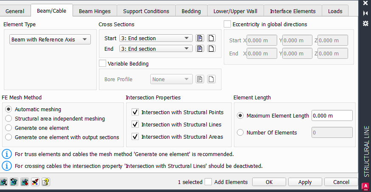Create new End cross section using the blank-page icon

[x=211, y=49]
